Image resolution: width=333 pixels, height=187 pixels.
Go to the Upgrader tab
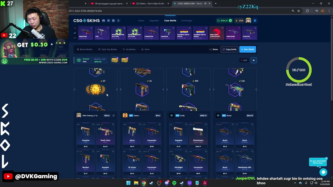(x=154, y=21)
